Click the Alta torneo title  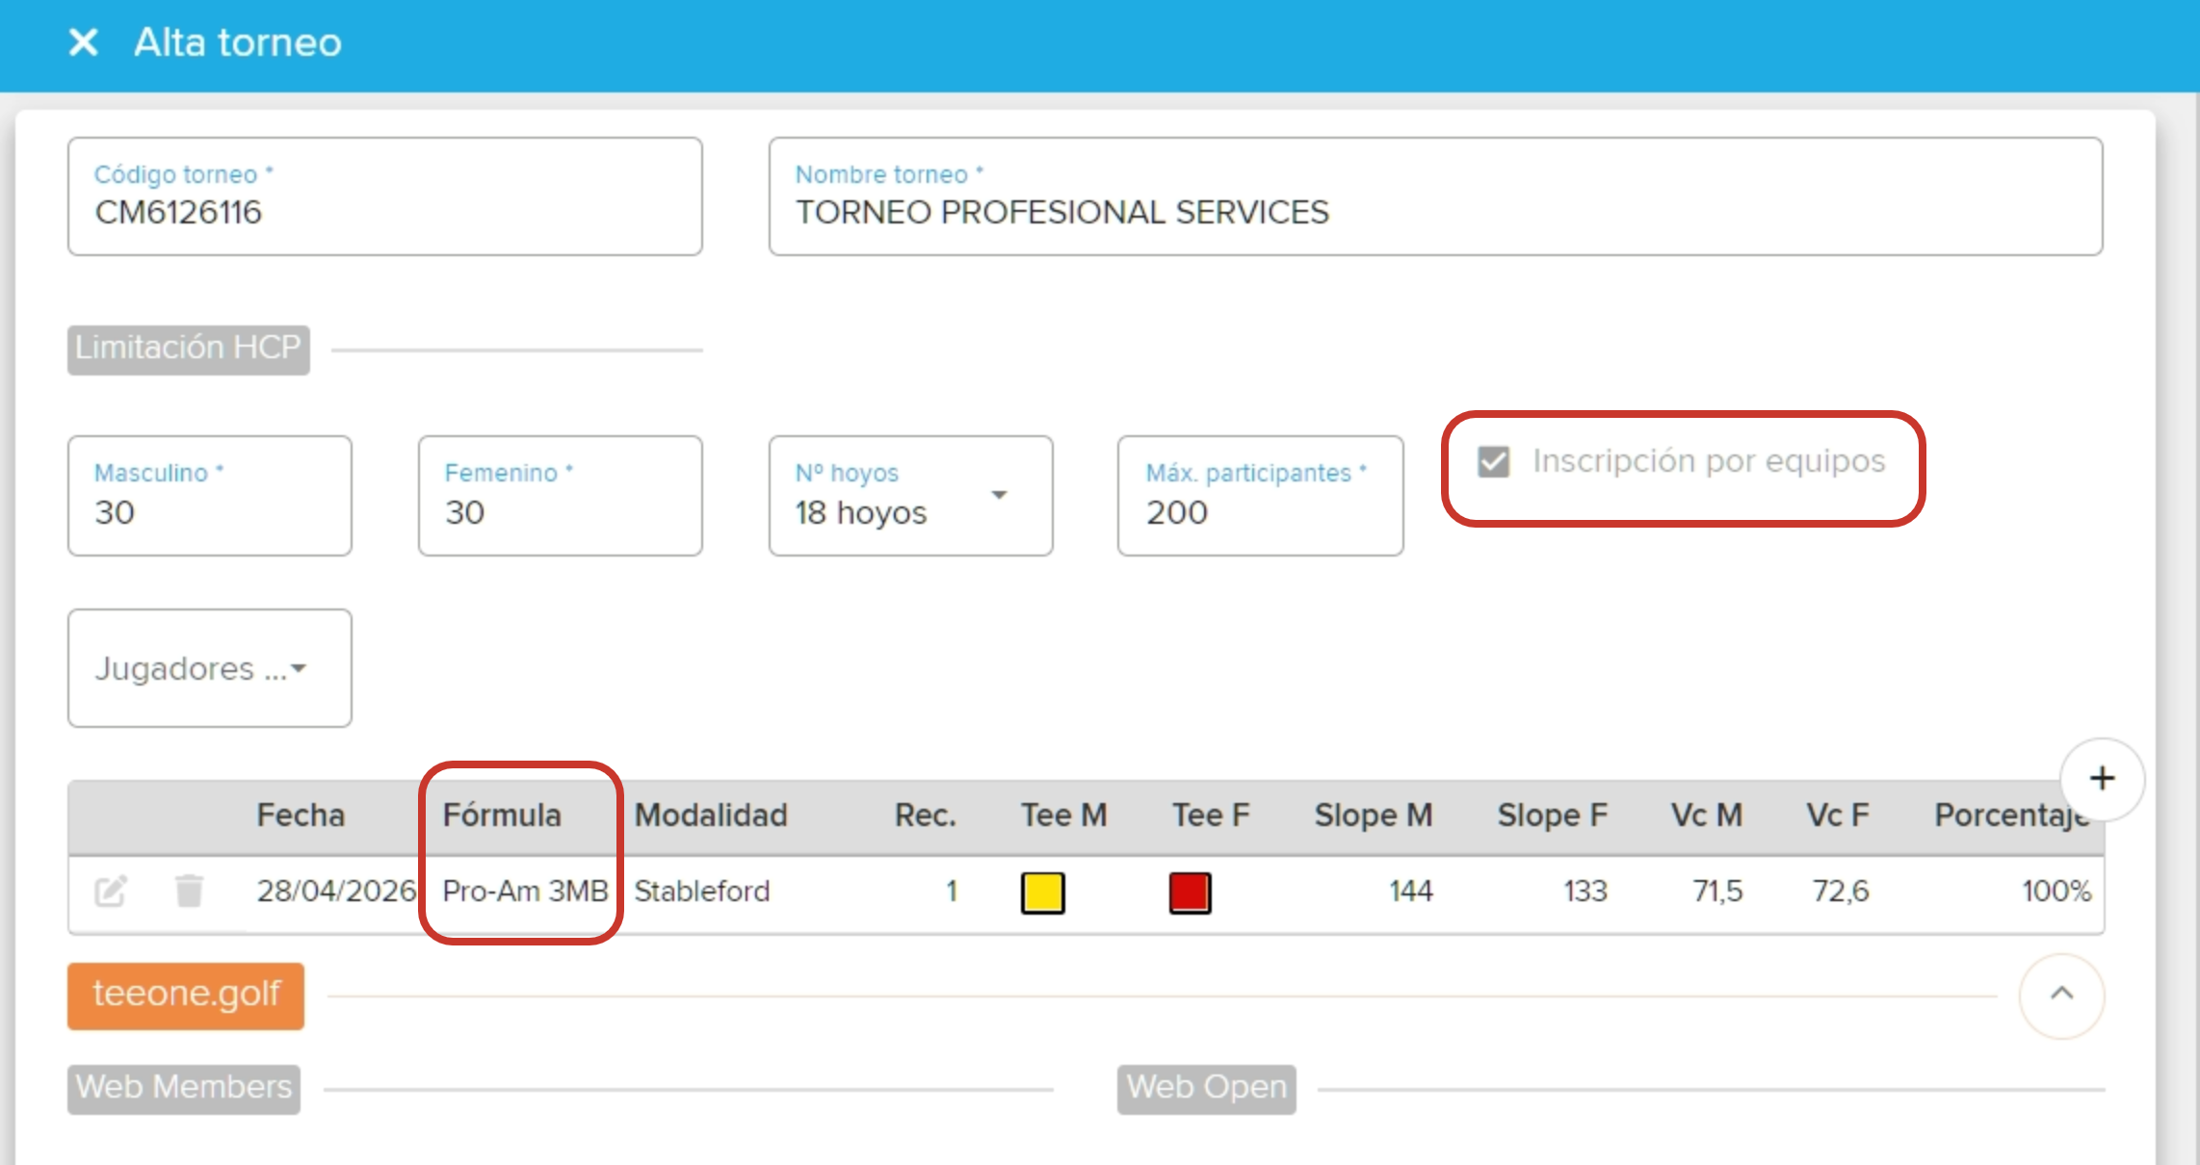237,42
